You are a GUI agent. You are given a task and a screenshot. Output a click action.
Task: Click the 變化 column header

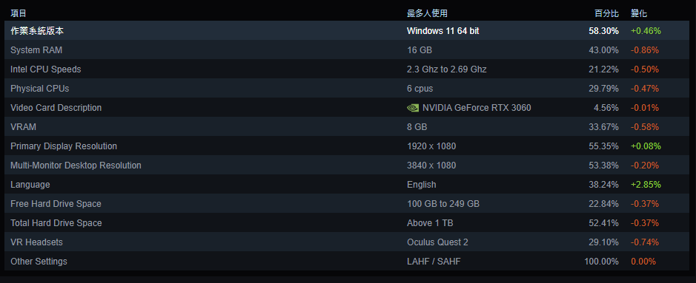[639, 13]
